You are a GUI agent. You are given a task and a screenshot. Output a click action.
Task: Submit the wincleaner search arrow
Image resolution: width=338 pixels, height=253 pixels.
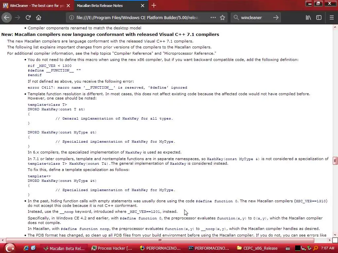276,17
